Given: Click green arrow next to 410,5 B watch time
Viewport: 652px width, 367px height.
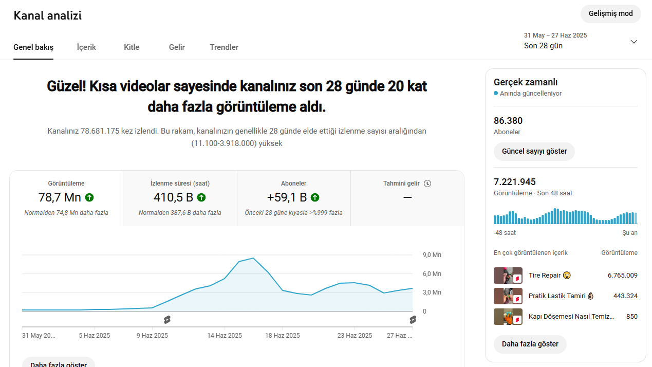Looking at the screenshot, I should 201,197.
